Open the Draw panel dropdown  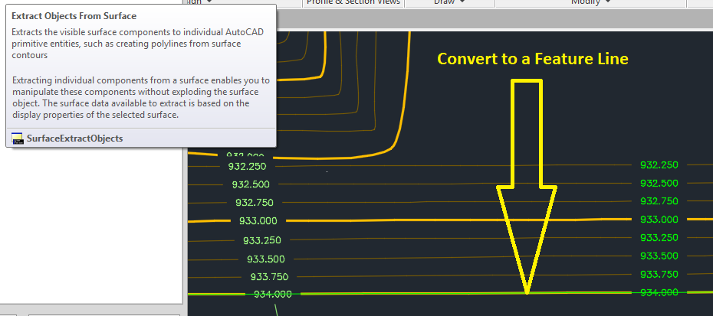point(449,2)
